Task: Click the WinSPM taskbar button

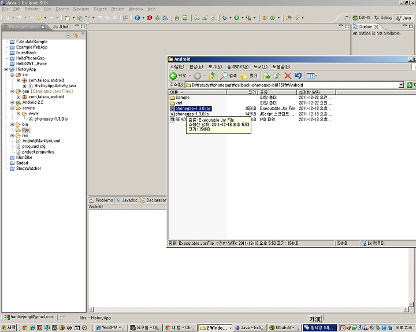Action: (111, 328)
